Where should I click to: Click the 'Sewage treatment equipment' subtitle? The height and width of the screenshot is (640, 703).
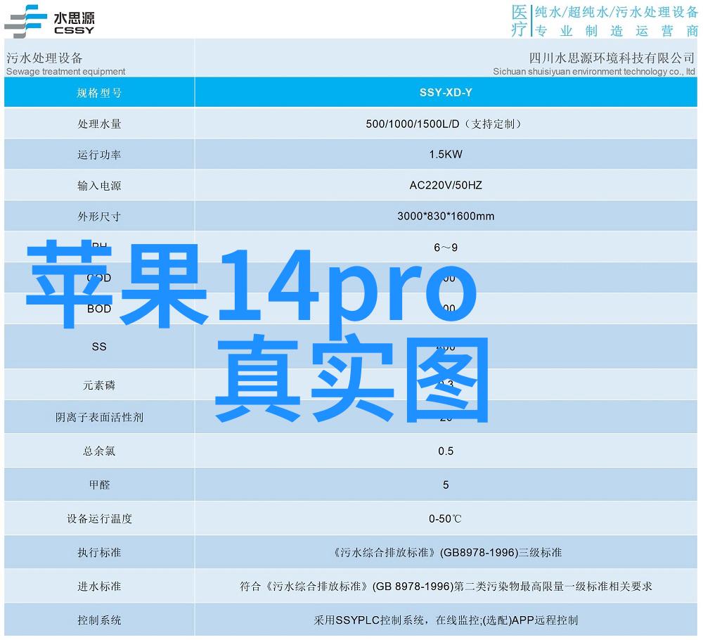pos(65,71)
